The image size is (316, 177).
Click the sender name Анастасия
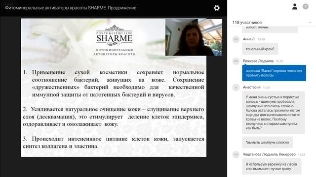252,88
